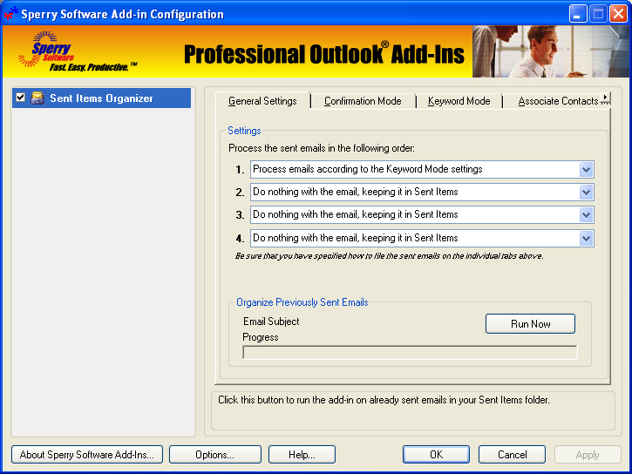
Task: Open dropdown arrow for processing order 1
Action: [x=586, y=170]
